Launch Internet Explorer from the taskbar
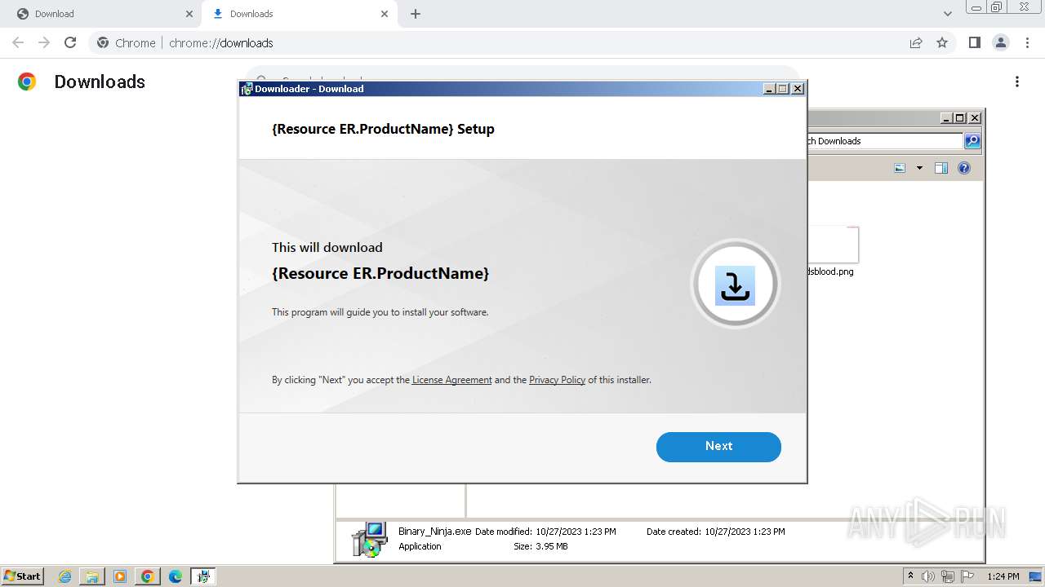This screenshot has height=587, width=1045. 65,576
